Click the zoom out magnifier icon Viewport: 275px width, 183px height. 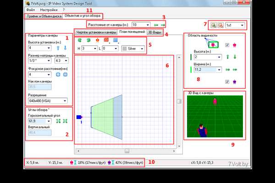221,24
